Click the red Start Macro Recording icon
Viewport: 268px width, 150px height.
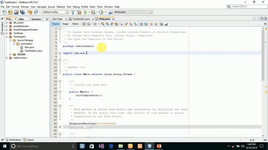152,24
